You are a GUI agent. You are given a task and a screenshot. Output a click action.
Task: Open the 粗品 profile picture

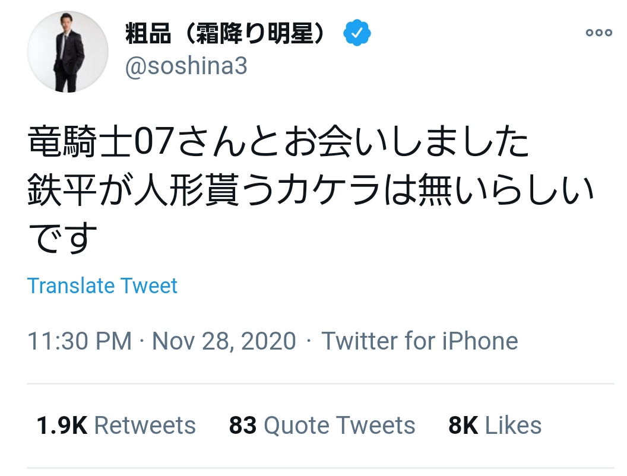(68, 52)
